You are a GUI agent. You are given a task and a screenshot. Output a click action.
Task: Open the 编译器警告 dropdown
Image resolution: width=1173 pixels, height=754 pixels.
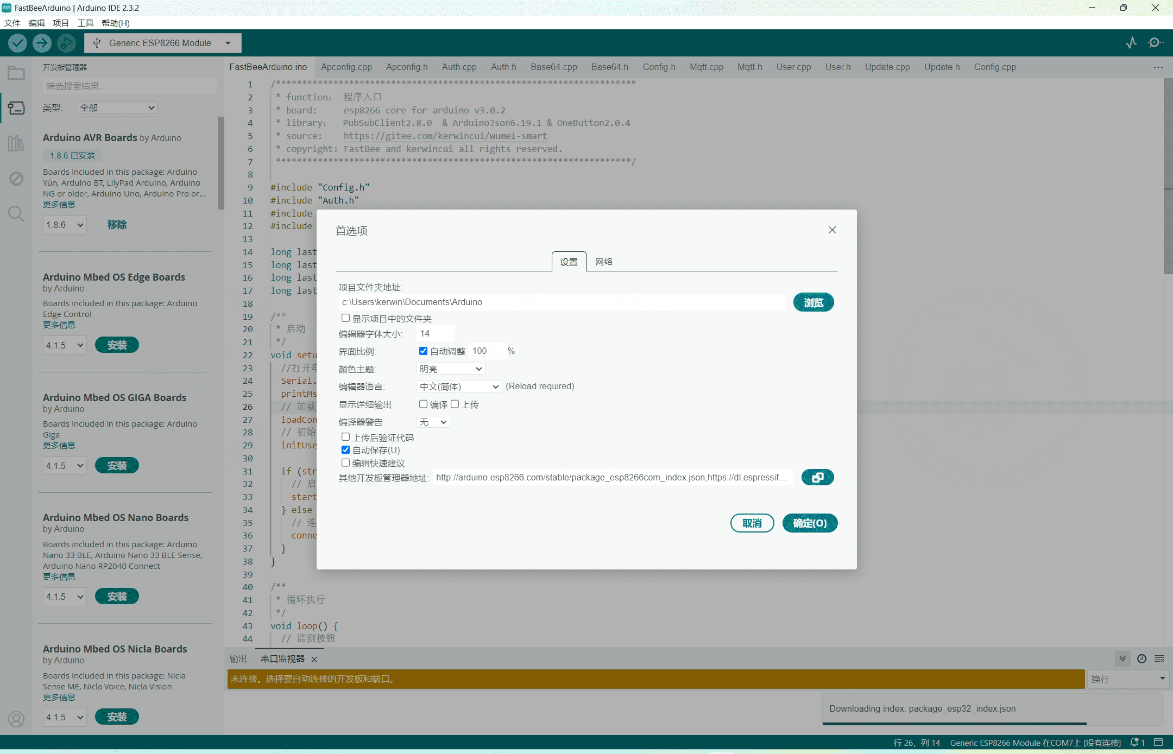(x=433, y=422)
